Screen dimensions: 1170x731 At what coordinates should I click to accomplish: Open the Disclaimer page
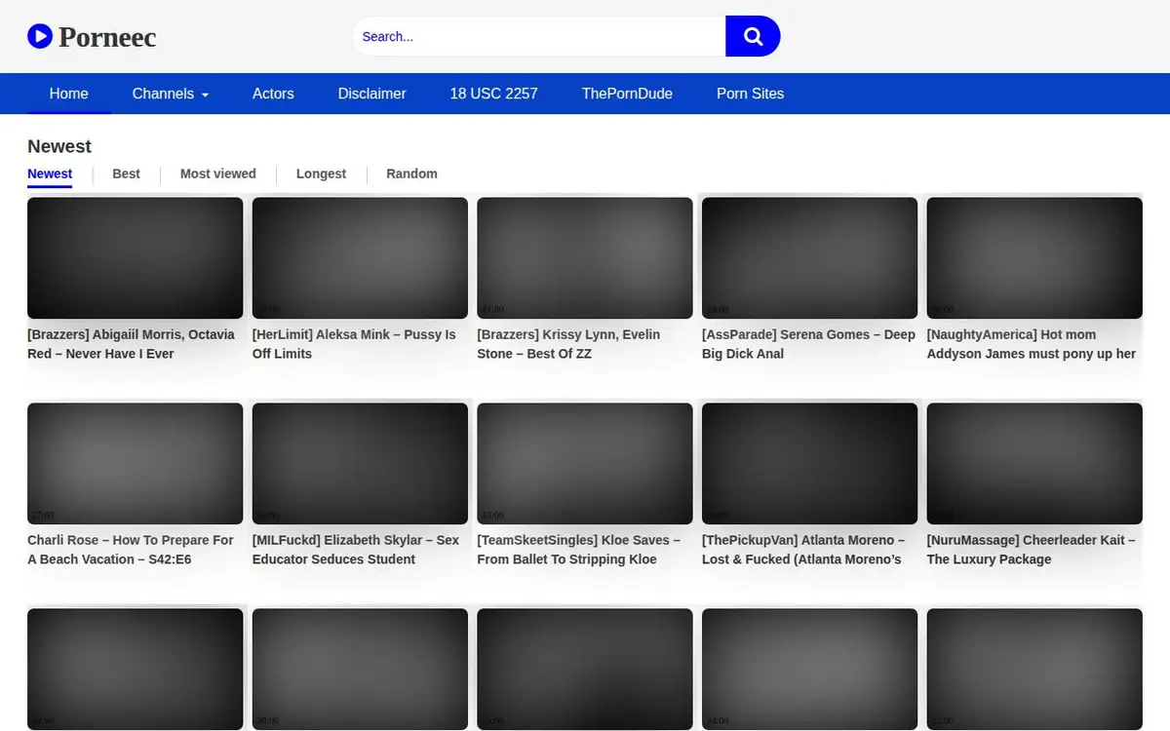pyautogui.click(x=372, y=94)
